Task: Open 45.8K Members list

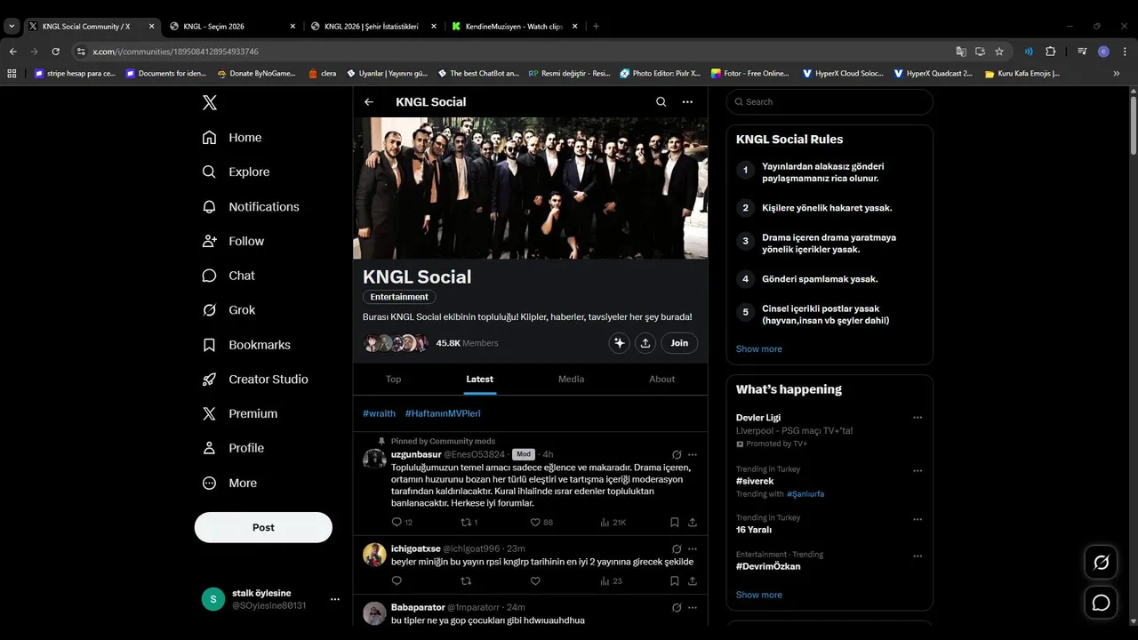Action: click(467, 343)
